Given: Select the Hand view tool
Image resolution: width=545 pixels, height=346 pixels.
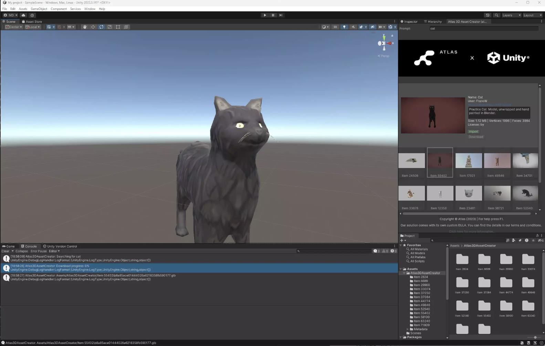Looking at the screenshot, I should click(x=85, y=27).
